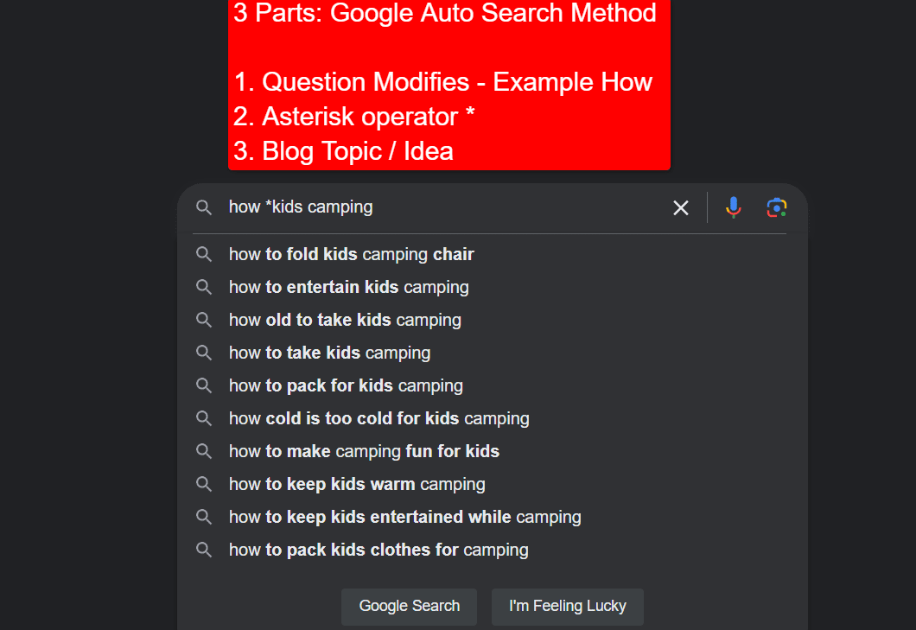Click the magnifier next to 'how to pack for kids camping'
The width and height of the screenshot is (916, 630).
click(x=204, y=385)
